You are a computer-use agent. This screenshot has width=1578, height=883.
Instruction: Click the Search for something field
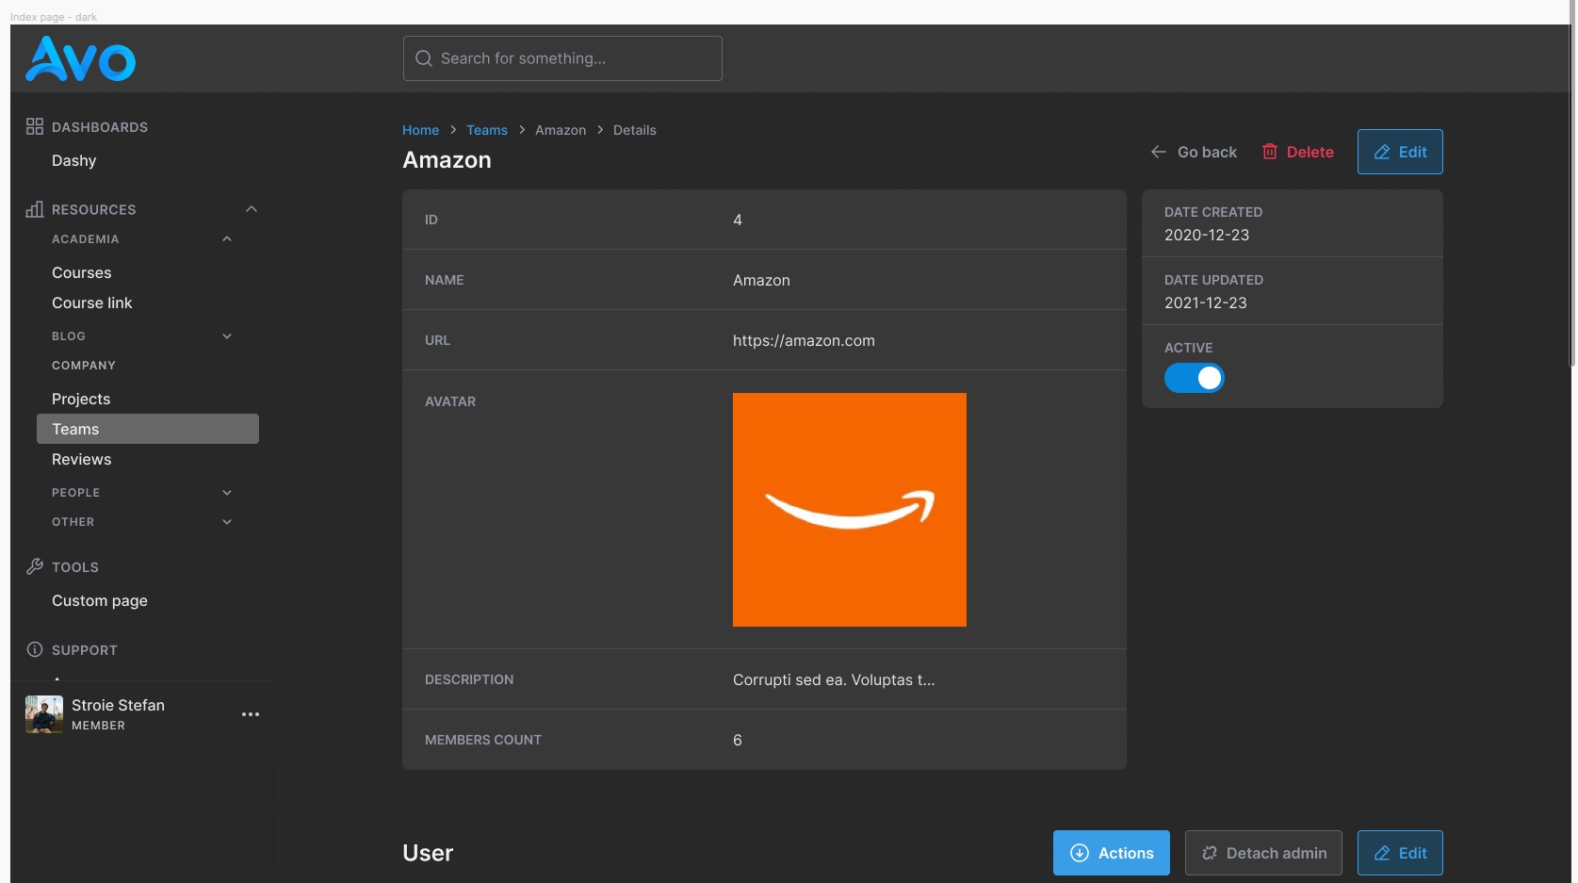pos(562,58)
